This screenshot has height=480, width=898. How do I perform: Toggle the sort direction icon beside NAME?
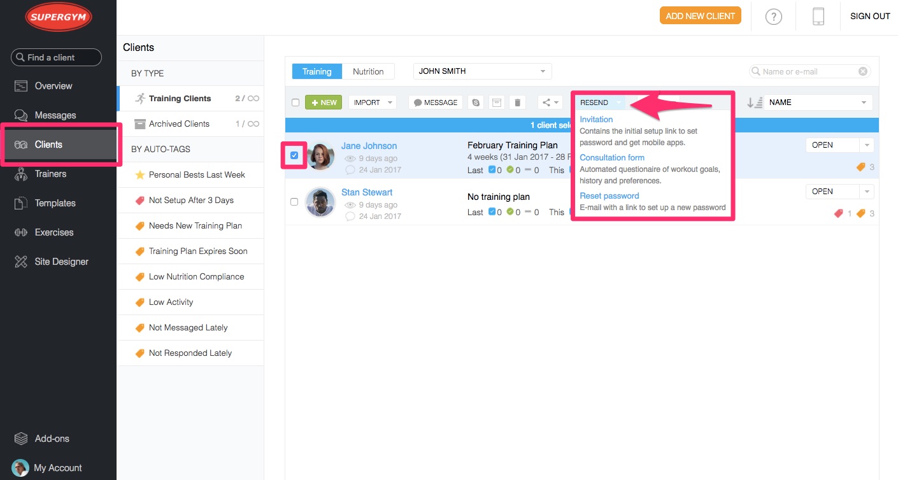755,102
